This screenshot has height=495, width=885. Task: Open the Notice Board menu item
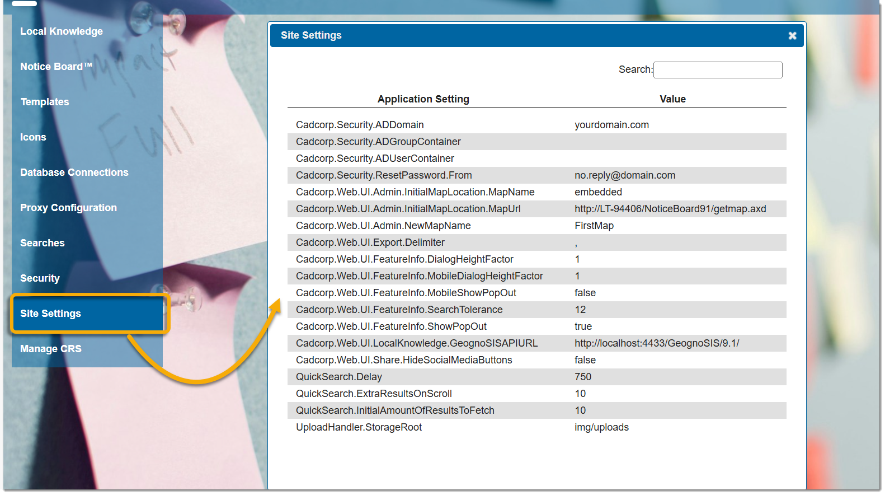click(x=56, y=67)
